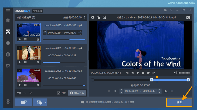
Task: Open preview settings gear icon
Action: (x=93, y=17)
